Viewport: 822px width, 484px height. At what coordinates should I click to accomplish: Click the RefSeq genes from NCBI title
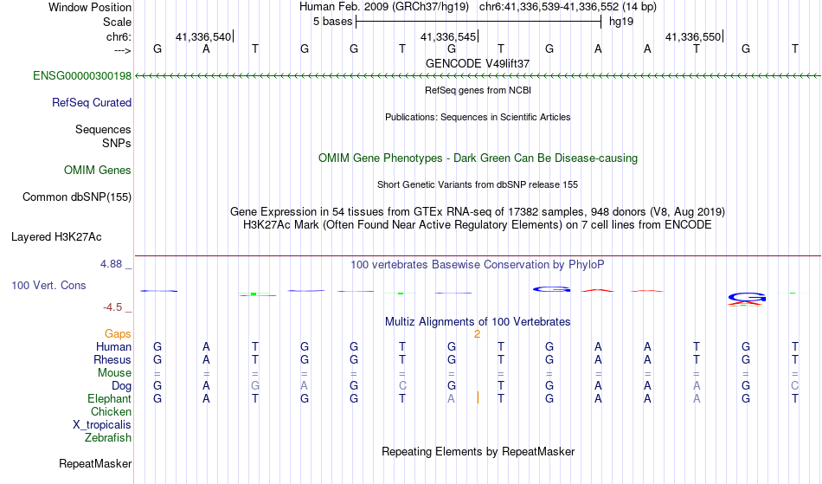pyautogui.click(x=478, y=90)
